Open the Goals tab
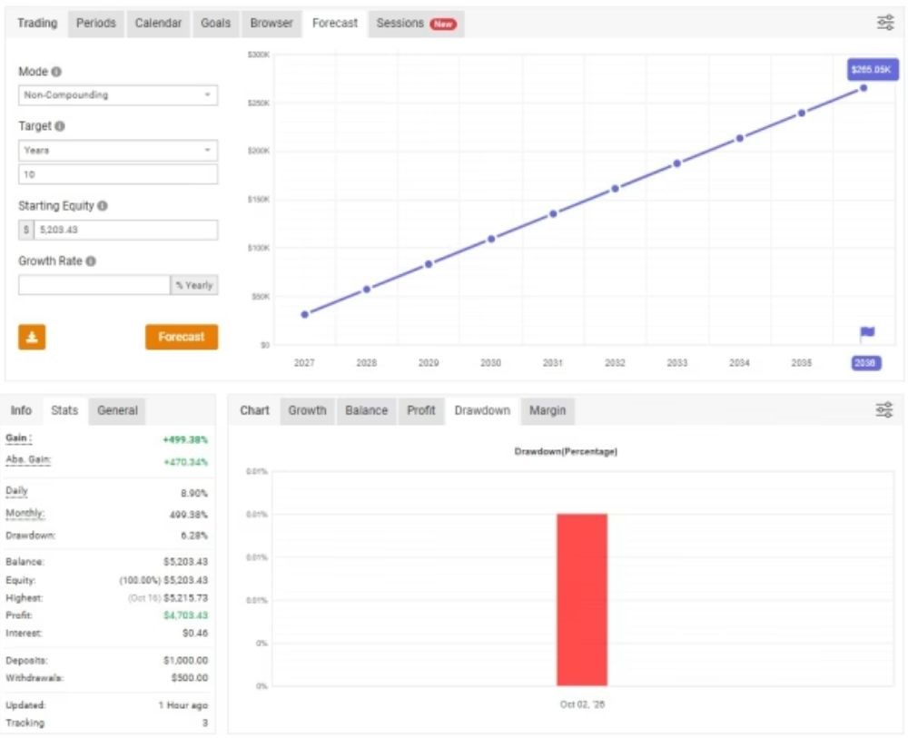 [x=215, y=24]
